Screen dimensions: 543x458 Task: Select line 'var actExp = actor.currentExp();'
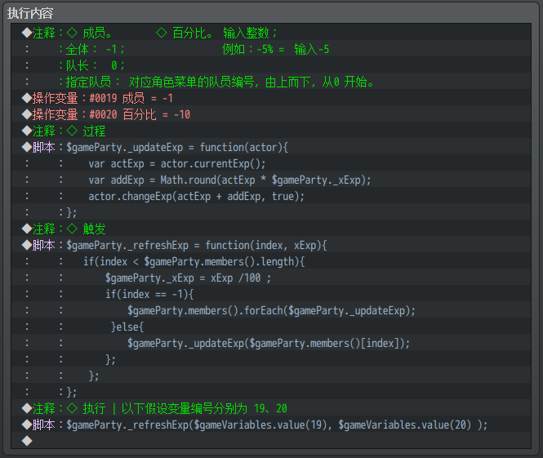(271, 163)
